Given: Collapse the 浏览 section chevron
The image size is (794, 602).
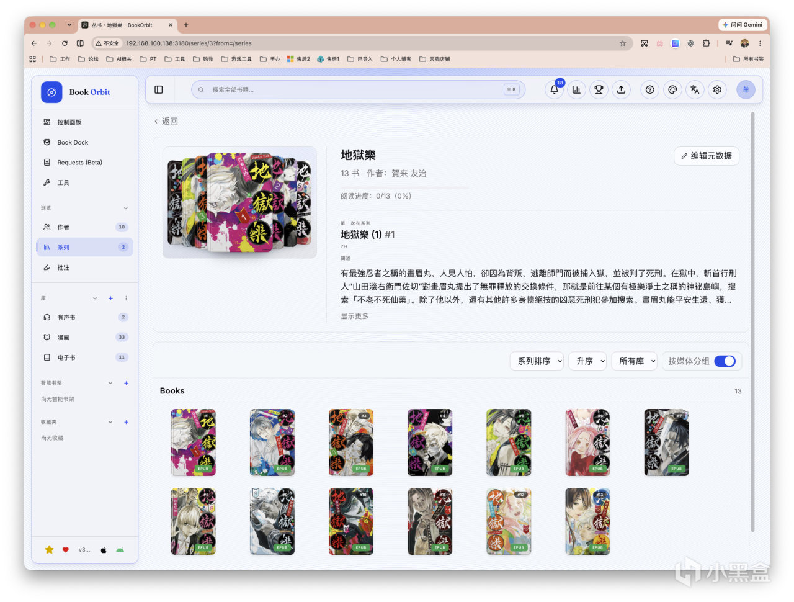Looking at the screenshot, I should pyautogui.click(x=126, y=209).
